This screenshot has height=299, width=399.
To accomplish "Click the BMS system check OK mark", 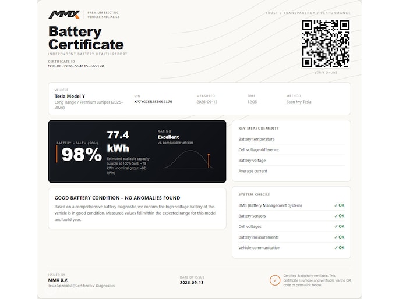I will [x=339, y=205].
